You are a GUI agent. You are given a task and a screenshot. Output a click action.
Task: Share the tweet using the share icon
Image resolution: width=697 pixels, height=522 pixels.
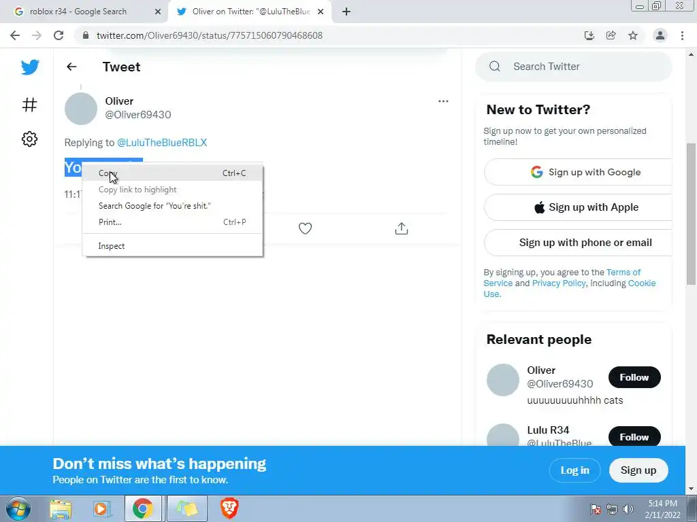click(402, 228)
